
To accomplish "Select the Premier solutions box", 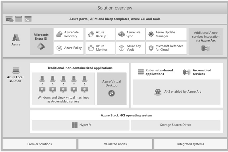I will (40, 144).
